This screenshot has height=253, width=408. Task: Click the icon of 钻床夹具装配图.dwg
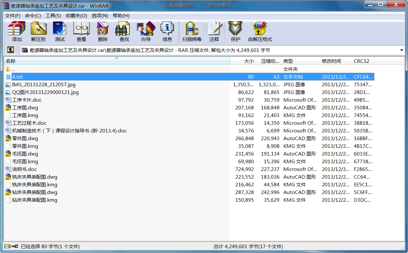click(x=8, y=192)
